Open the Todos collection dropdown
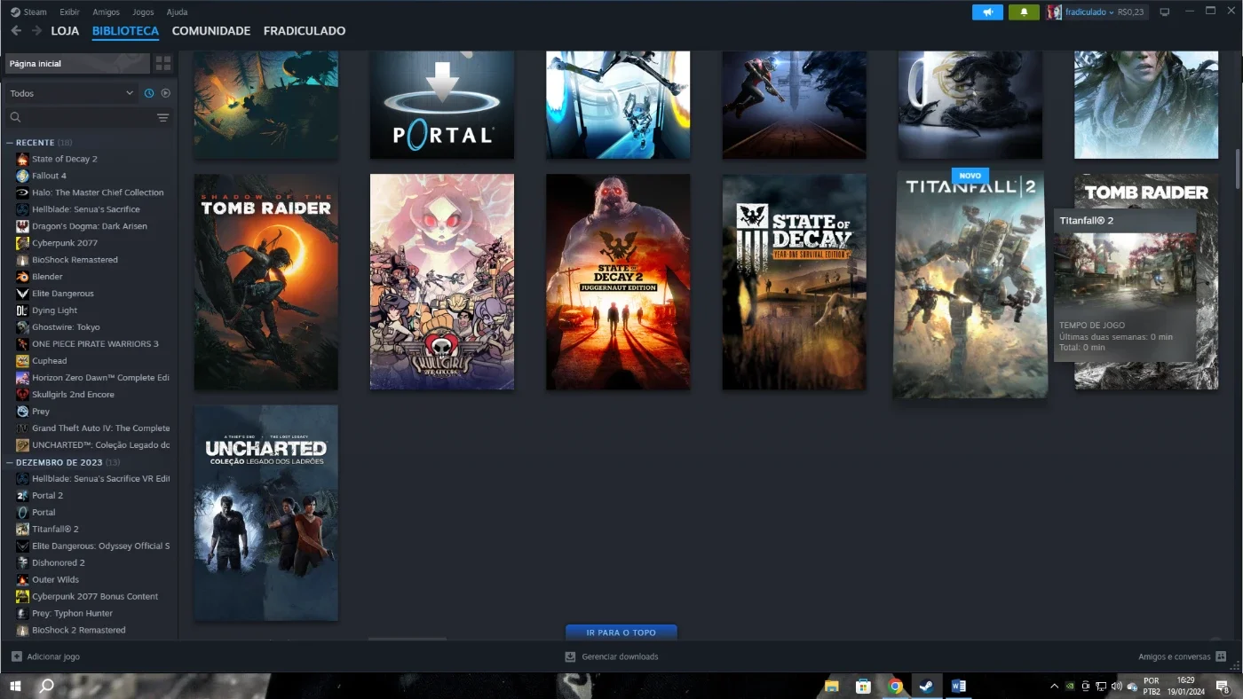The width and height of the screenshot is (1243, 699). pyautogui.click(x=71, y=93)
